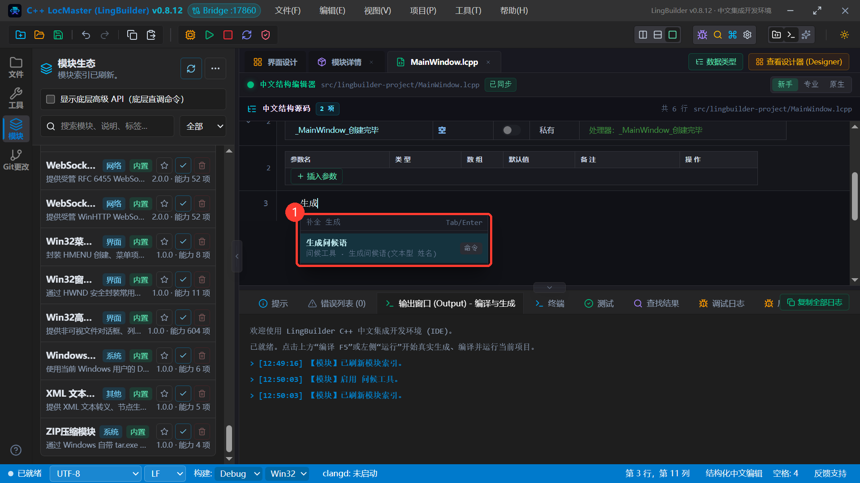Screen dimensions: 860x483
Task: Open the UTF-8 encoding dropdown
Action: pos(96,474)
